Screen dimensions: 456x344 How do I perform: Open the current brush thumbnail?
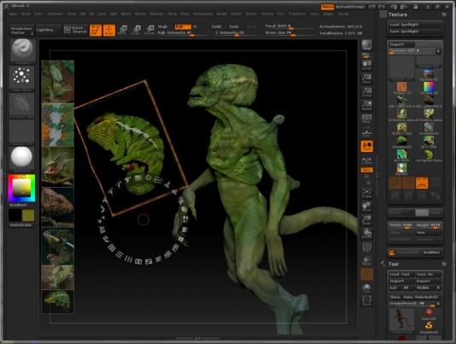pos(23,51)
